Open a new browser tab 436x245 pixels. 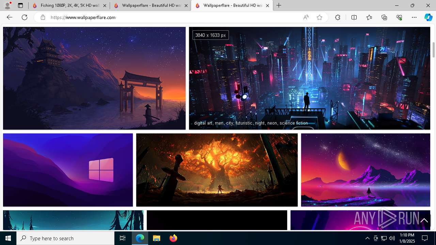pos(279,5)
